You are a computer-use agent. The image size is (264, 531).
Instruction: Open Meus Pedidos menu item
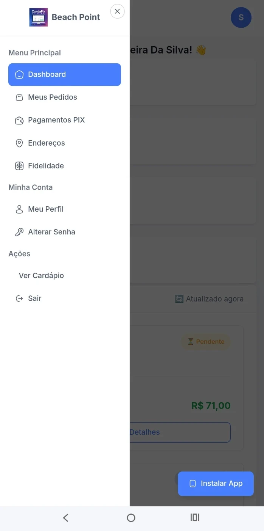[x=53, y=97]
